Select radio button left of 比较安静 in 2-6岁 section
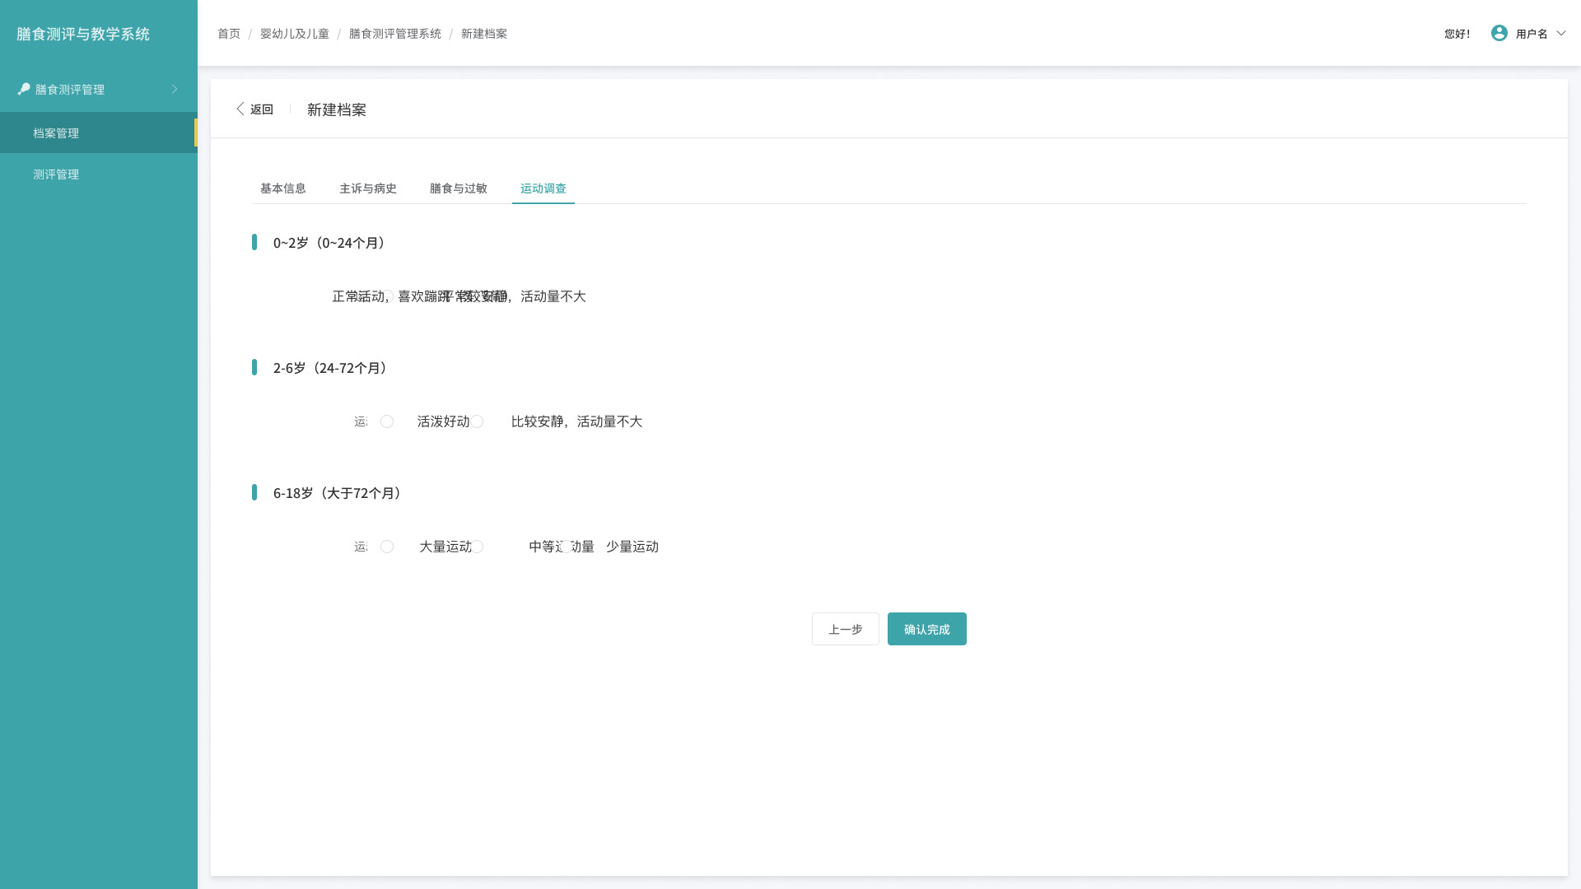 click(478, 421)
